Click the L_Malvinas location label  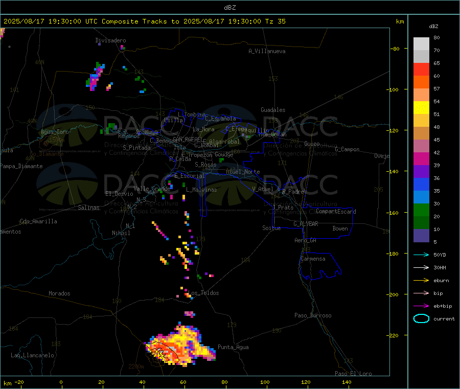pyautogui.click(x=201, y=190)
